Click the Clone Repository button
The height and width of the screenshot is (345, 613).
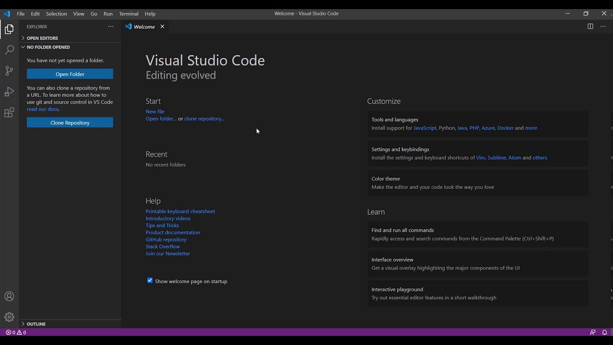point(70,123)
